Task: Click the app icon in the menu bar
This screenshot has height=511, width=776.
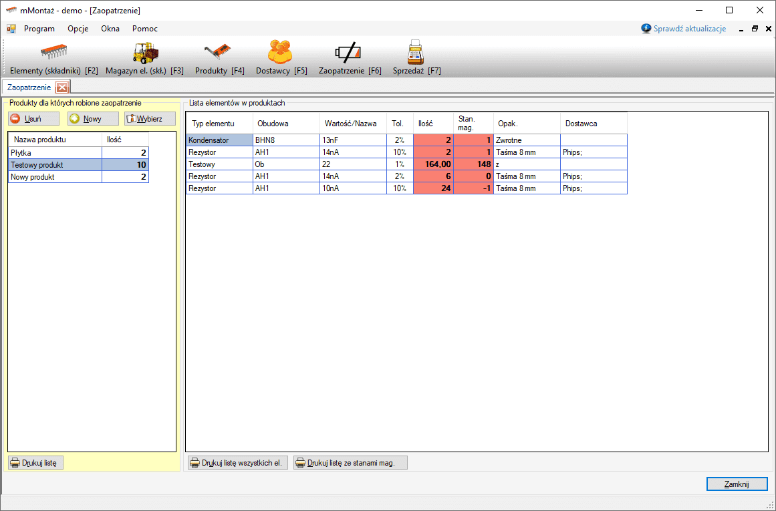Action: pos(11,29)
